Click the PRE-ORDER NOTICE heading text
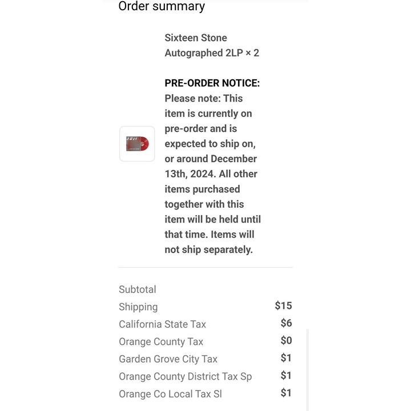Image resolution: width=411 pixels, height=411 pixels. (x=212, y=83)
